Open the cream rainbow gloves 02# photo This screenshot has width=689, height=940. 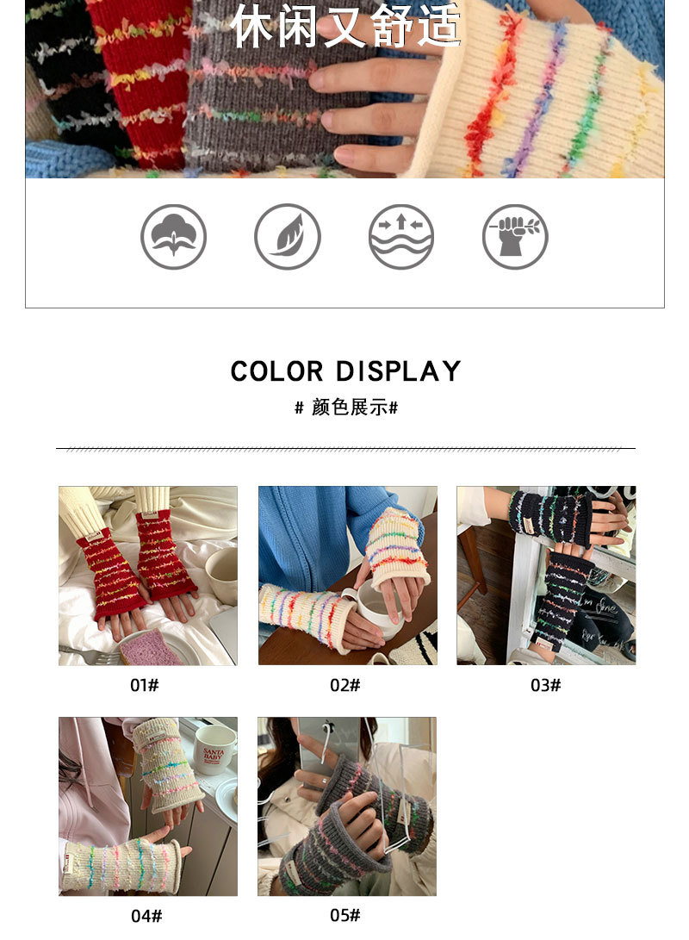click(x=347, y=576)
